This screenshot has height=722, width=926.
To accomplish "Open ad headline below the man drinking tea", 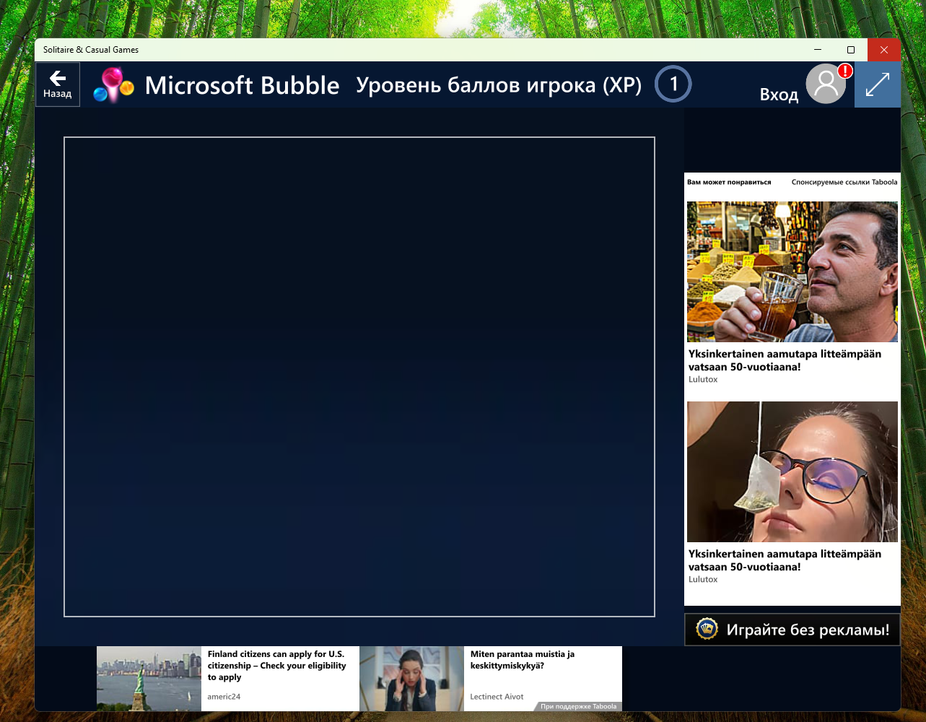I will click(x=785, y=360).
